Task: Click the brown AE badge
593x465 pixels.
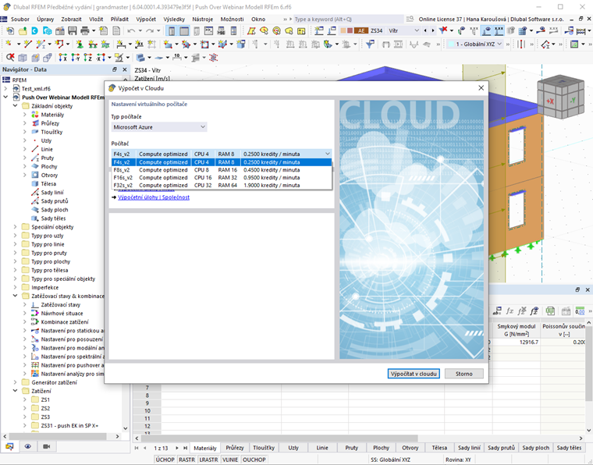Action: click(361, 30)
